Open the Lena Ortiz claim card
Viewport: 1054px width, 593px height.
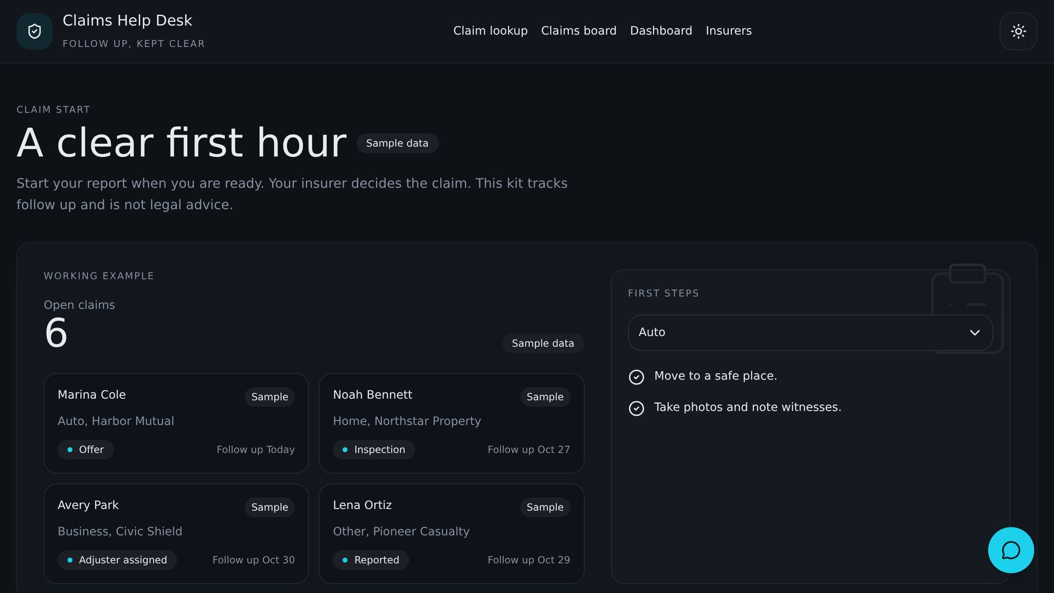451,534
